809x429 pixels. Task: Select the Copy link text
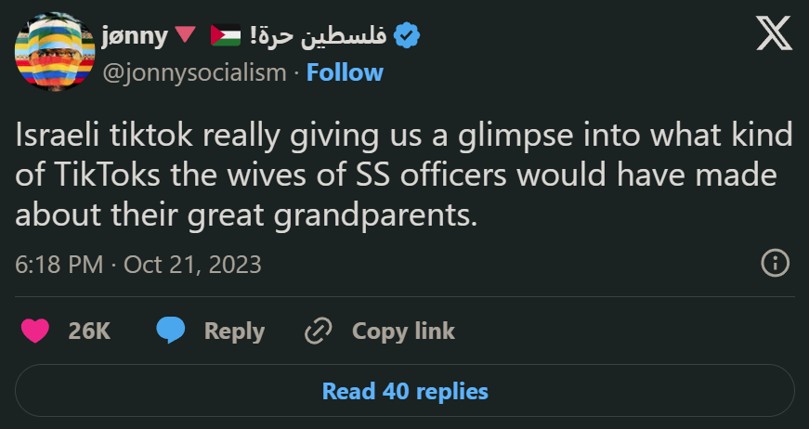click(x=403, y=331)
